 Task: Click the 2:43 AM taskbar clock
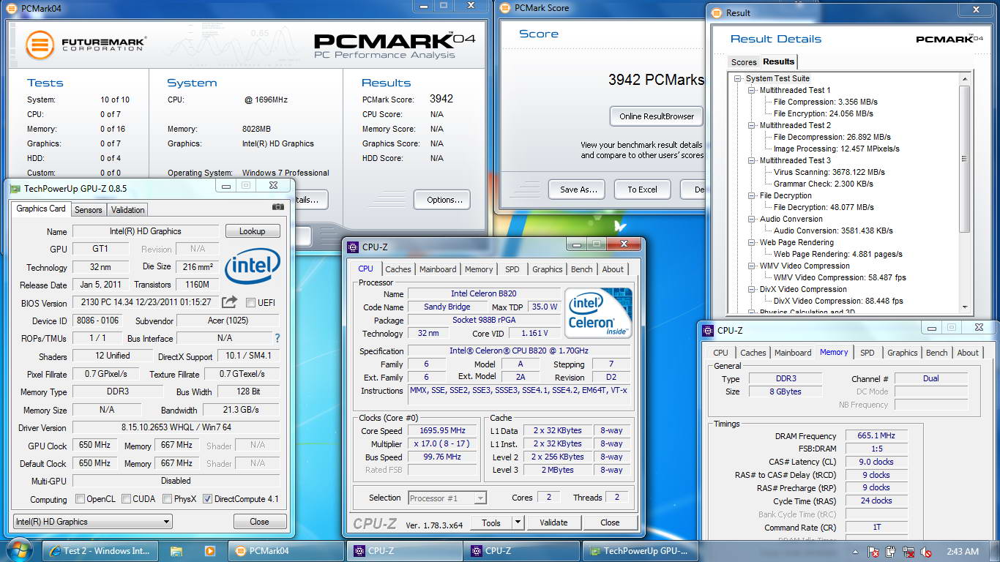[x=962, y=551]
